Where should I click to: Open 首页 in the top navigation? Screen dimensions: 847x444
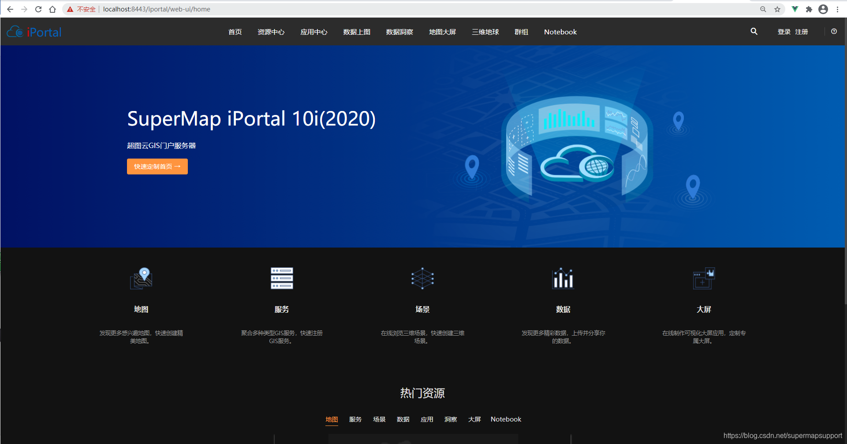point(235,32)
